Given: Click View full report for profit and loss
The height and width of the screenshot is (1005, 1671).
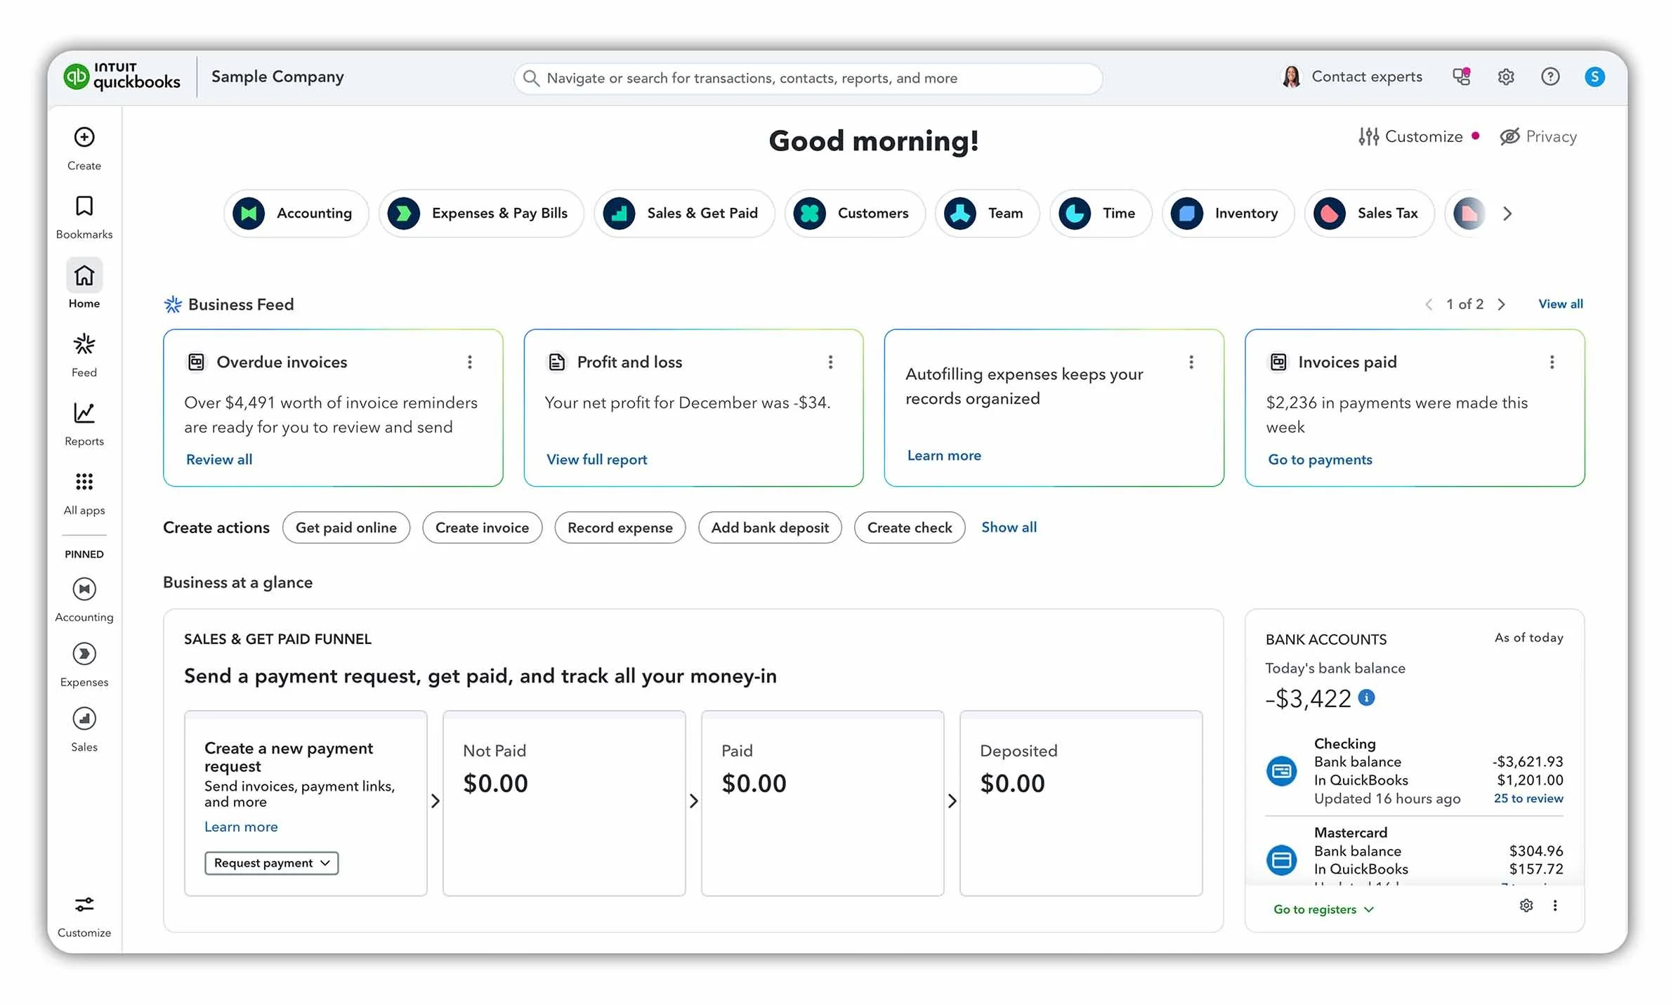Looking at the screenshot, I should click(596, 459).
